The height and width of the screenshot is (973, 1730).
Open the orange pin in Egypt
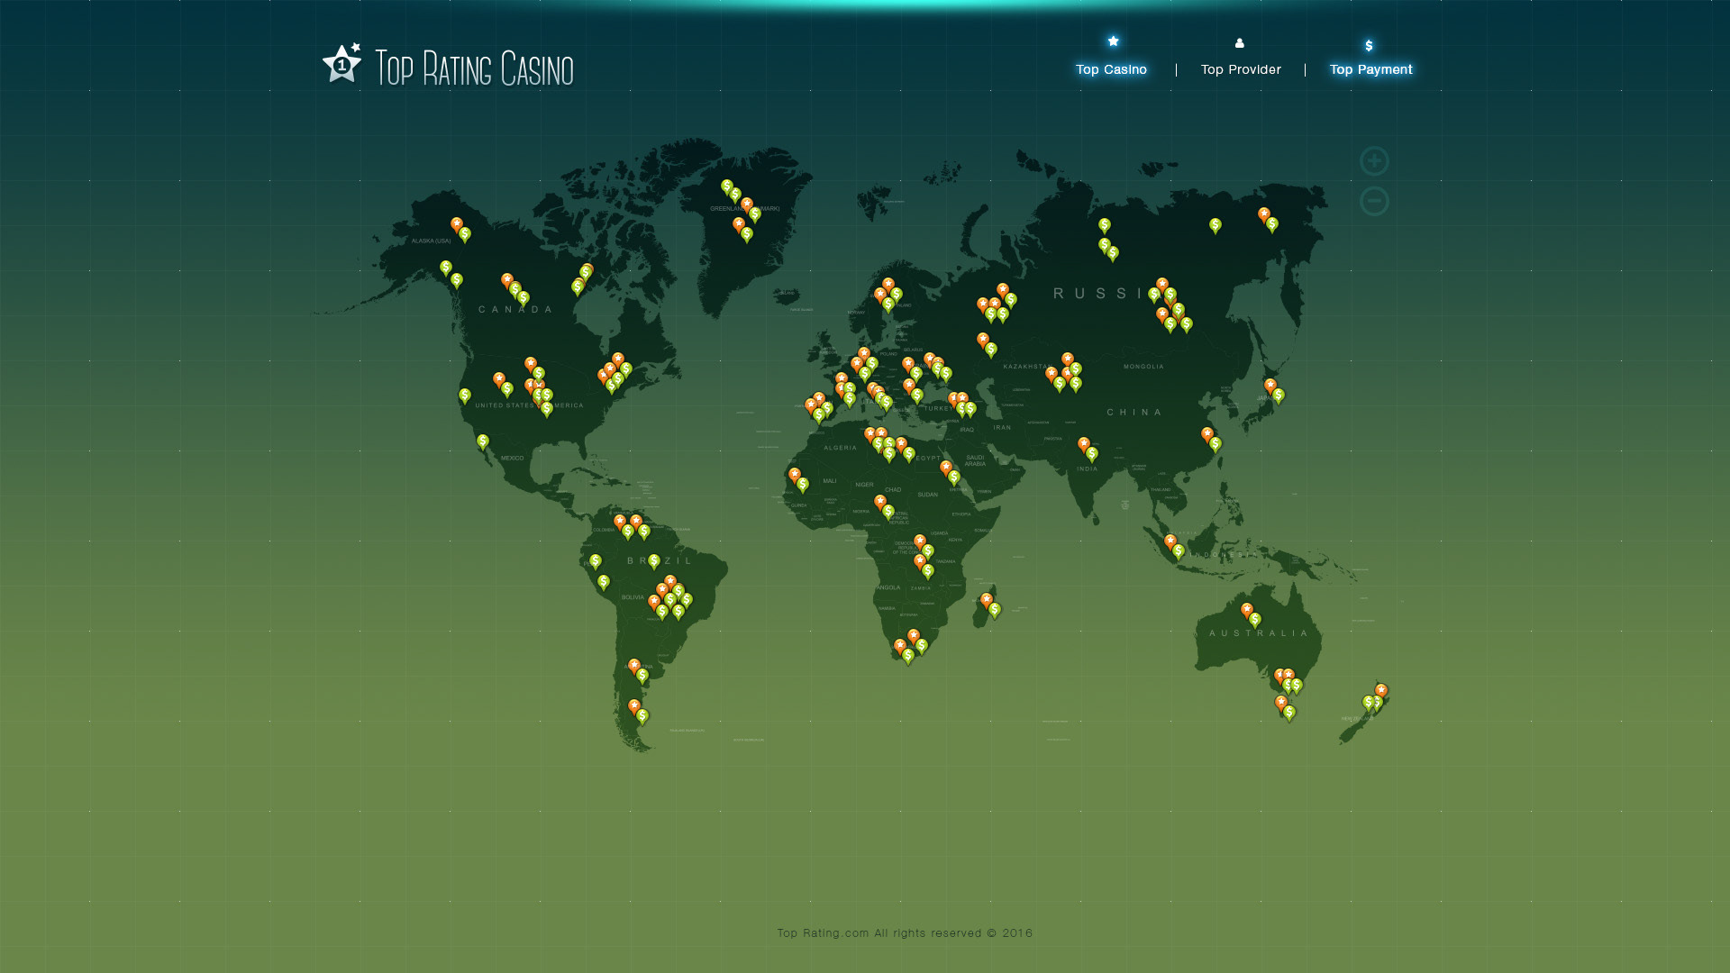point(946,467)
